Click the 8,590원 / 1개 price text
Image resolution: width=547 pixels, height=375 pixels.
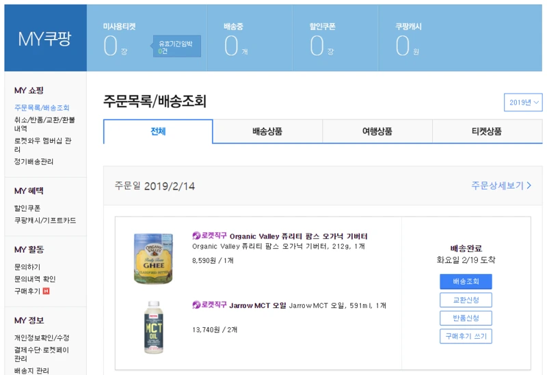pos(213,261)
